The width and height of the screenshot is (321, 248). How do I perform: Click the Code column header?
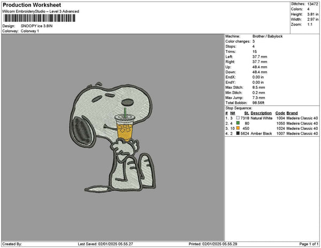[280, 113]
